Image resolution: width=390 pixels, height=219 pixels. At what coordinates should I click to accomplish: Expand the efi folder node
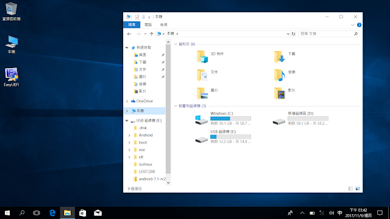129,157
